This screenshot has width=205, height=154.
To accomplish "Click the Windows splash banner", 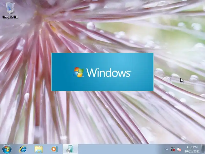I will (102, 72).
